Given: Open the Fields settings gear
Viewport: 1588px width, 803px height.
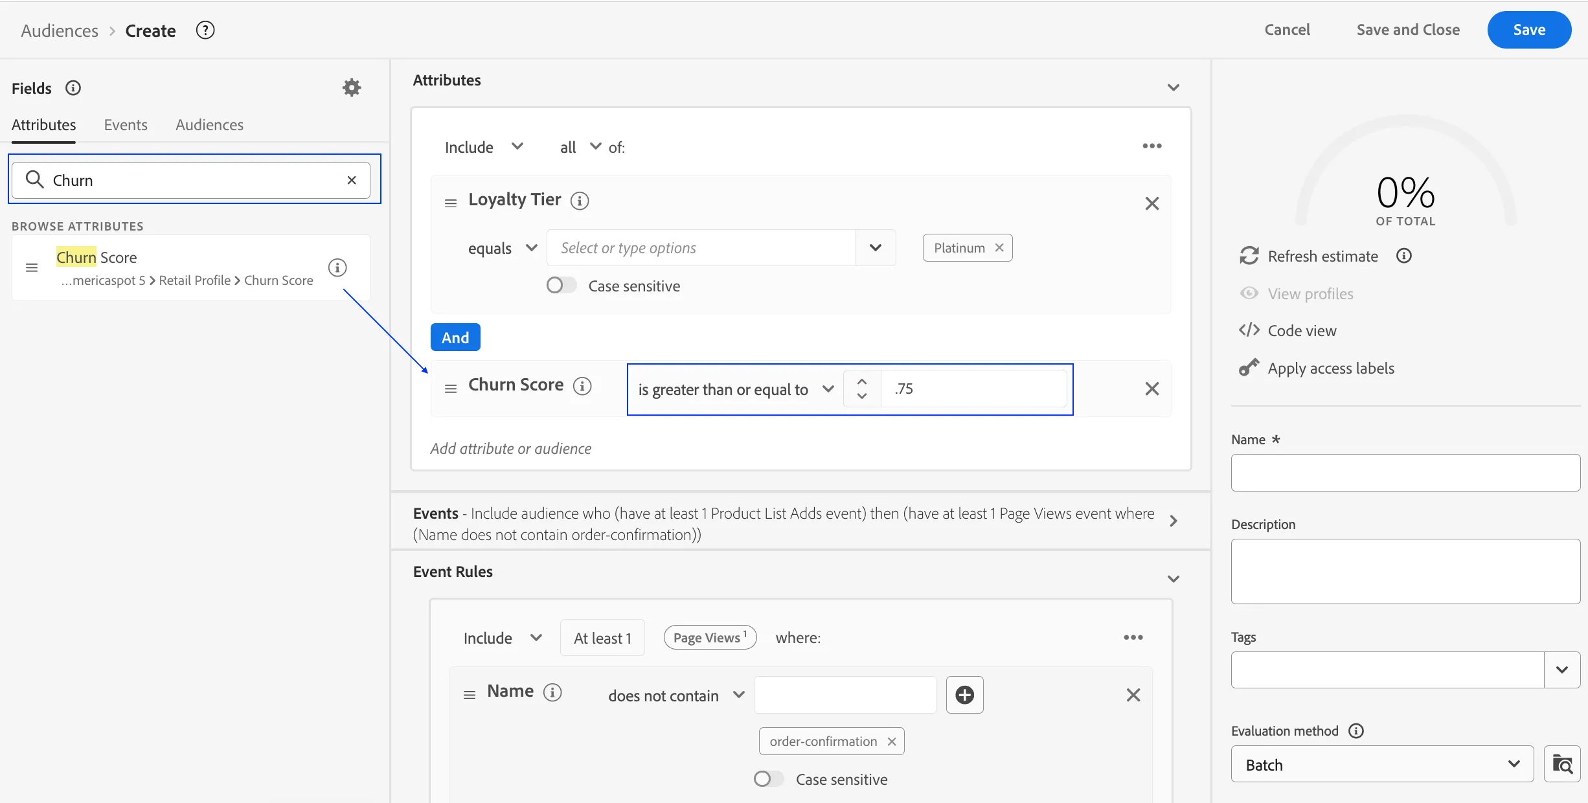Looking at the screenshot, I should pyautogui.click(x=352, y=87).
